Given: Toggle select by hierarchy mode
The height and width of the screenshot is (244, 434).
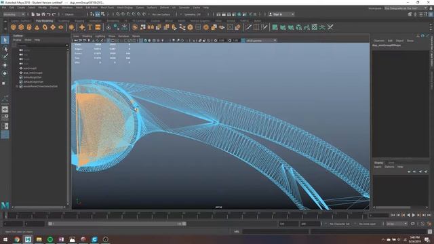Looking at the screenshot, I should [92, 14].
